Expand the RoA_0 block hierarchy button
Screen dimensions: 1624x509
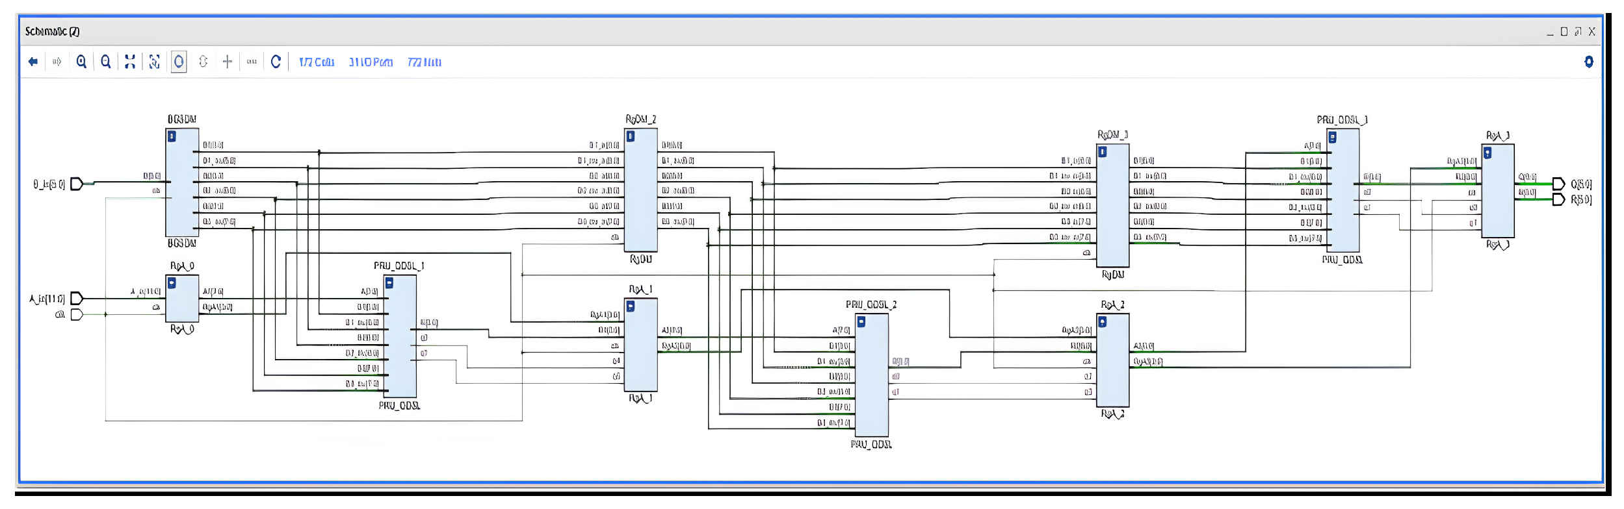[x=172, y=283]
